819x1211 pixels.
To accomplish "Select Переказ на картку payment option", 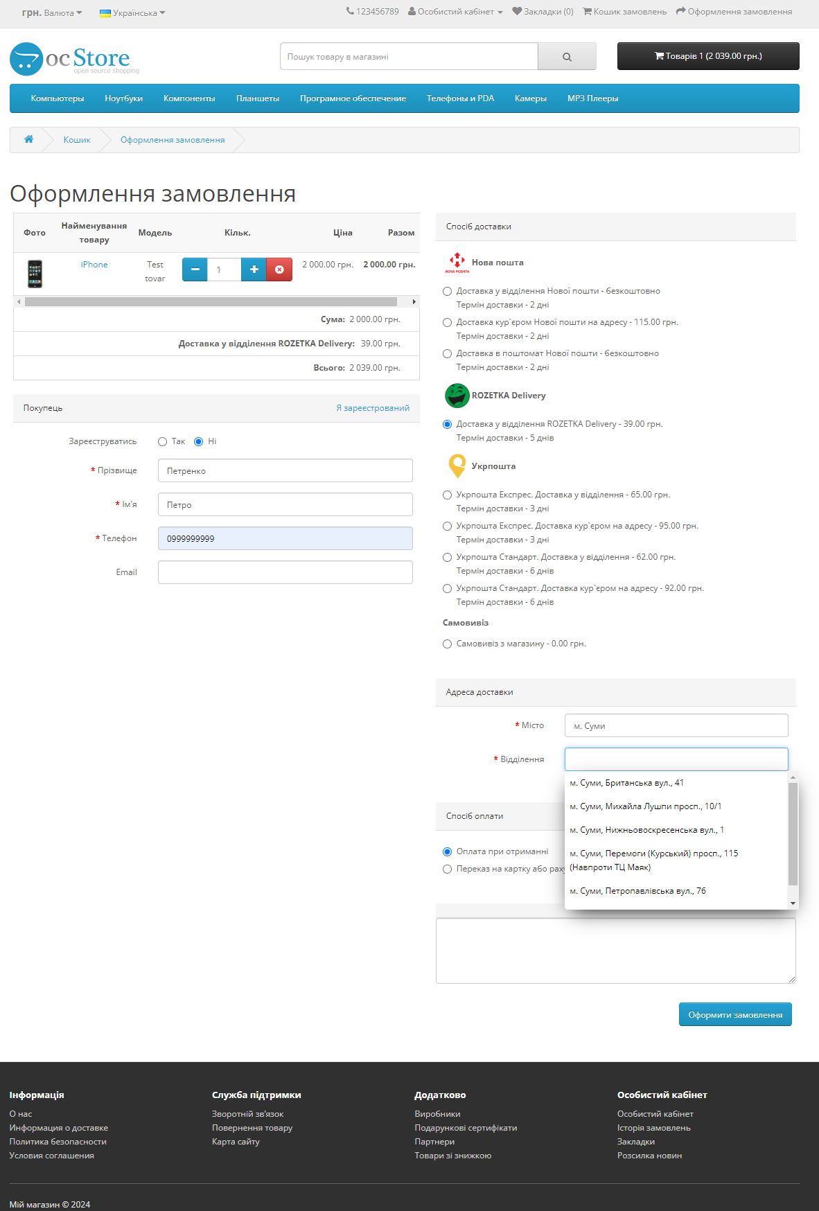I will click(x=448, y=869).
